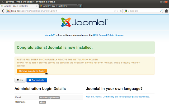Select the first Joomla! Web Installer tab

click(x=19, y=6)
